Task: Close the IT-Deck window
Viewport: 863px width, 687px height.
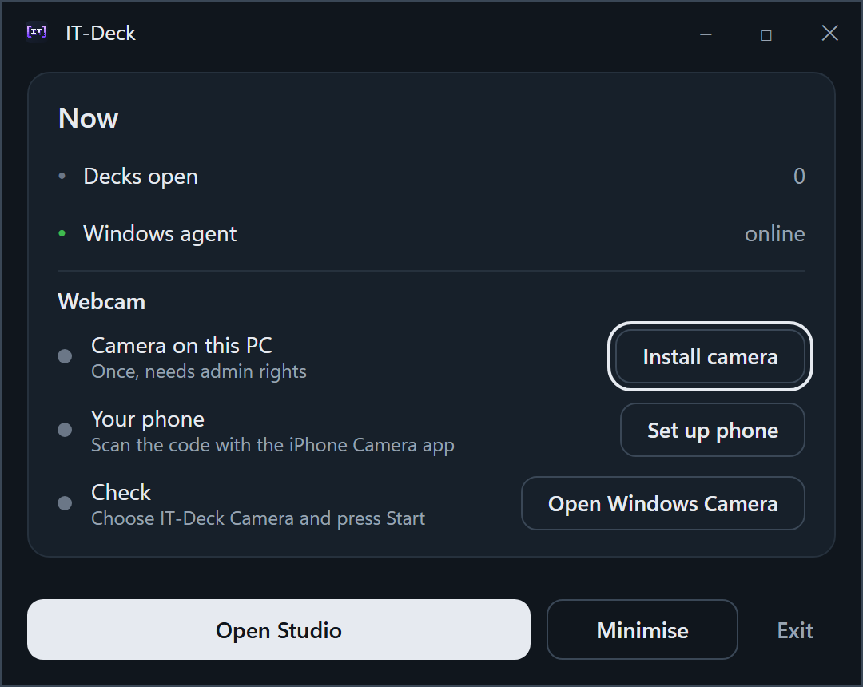Action: click(830, 33)
